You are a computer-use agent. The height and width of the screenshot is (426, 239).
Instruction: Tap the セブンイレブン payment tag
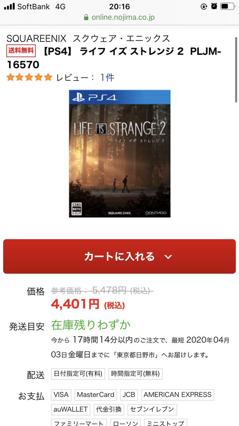tap(152, 409)
